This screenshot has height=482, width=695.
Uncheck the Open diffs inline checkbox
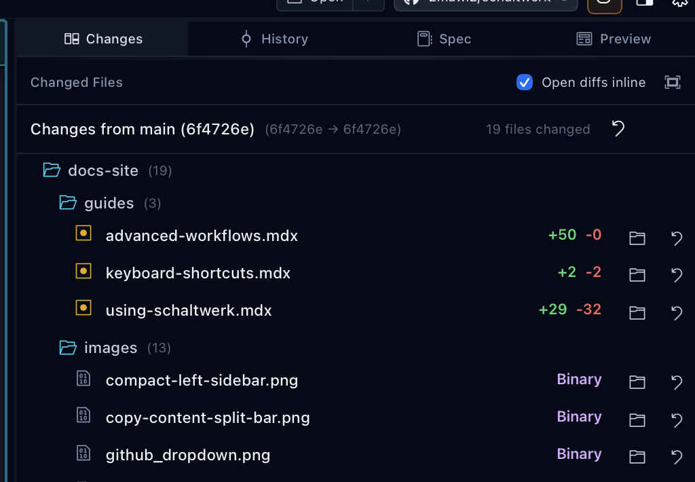[x=525, y=82]
